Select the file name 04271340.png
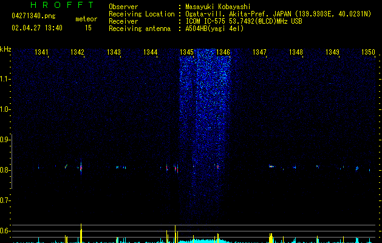This screenshot has height=243, width=382. (33, 16)
